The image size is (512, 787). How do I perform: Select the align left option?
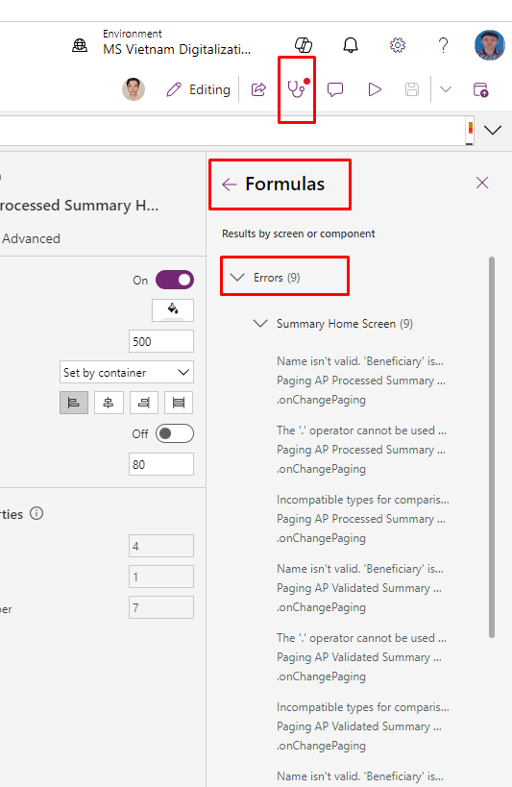pyautogui.click(x=74, y=403)
